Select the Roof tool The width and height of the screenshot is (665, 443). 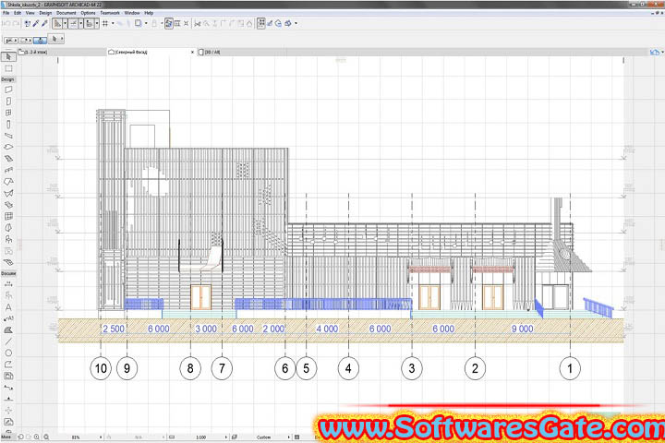point(8,182)
